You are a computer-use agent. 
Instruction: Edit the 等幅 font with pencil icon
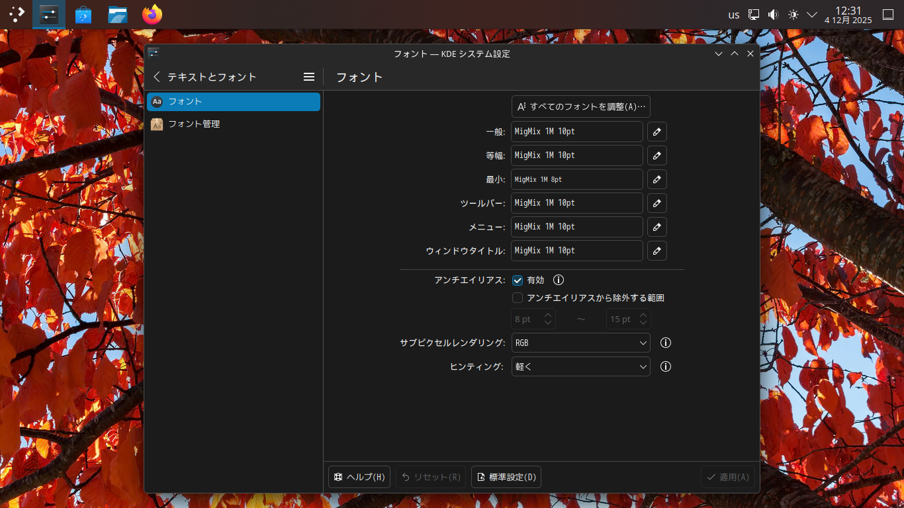656,155
